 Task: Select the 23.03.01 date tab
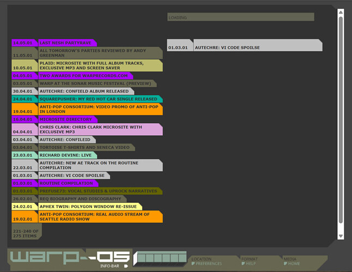(25, 155)
